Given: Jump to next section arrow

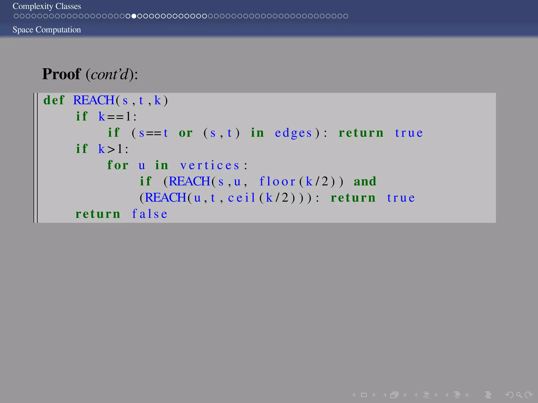Looking at the screenshot, I should pos(467,395).
